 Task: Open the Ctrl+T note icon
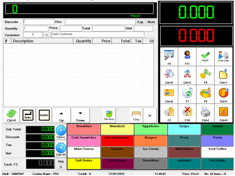pyautogui.click(x=224, y=76)
